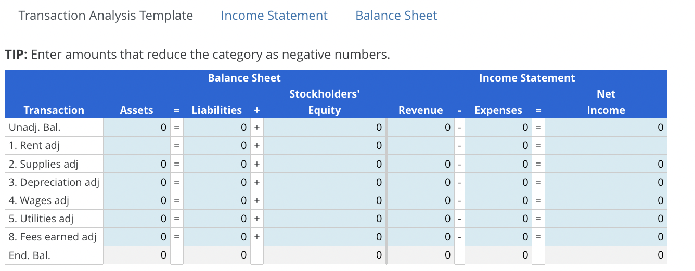Image resolution: width=695 pixels, height=271 pixels.
Task: Click empty Net Income field in Rent adj row
Action: coord(606,146)
